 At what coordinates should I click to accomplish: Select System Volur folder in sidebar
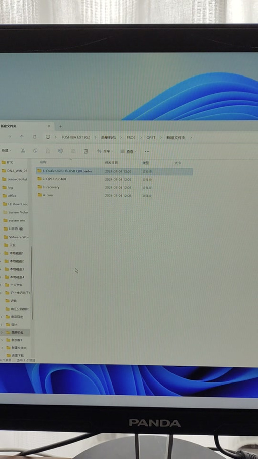click(x=15, y=212)
